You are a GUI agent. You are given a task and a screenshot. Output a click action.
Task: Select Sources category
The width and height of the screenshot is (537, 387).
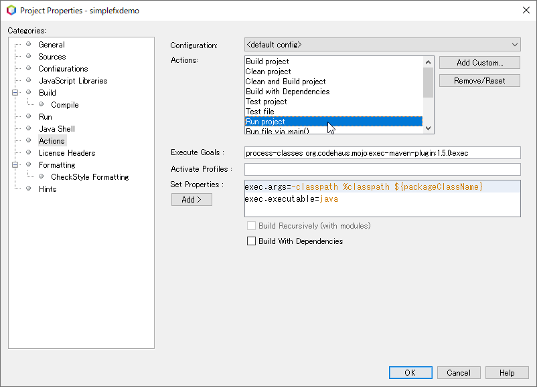coord(52,57)
